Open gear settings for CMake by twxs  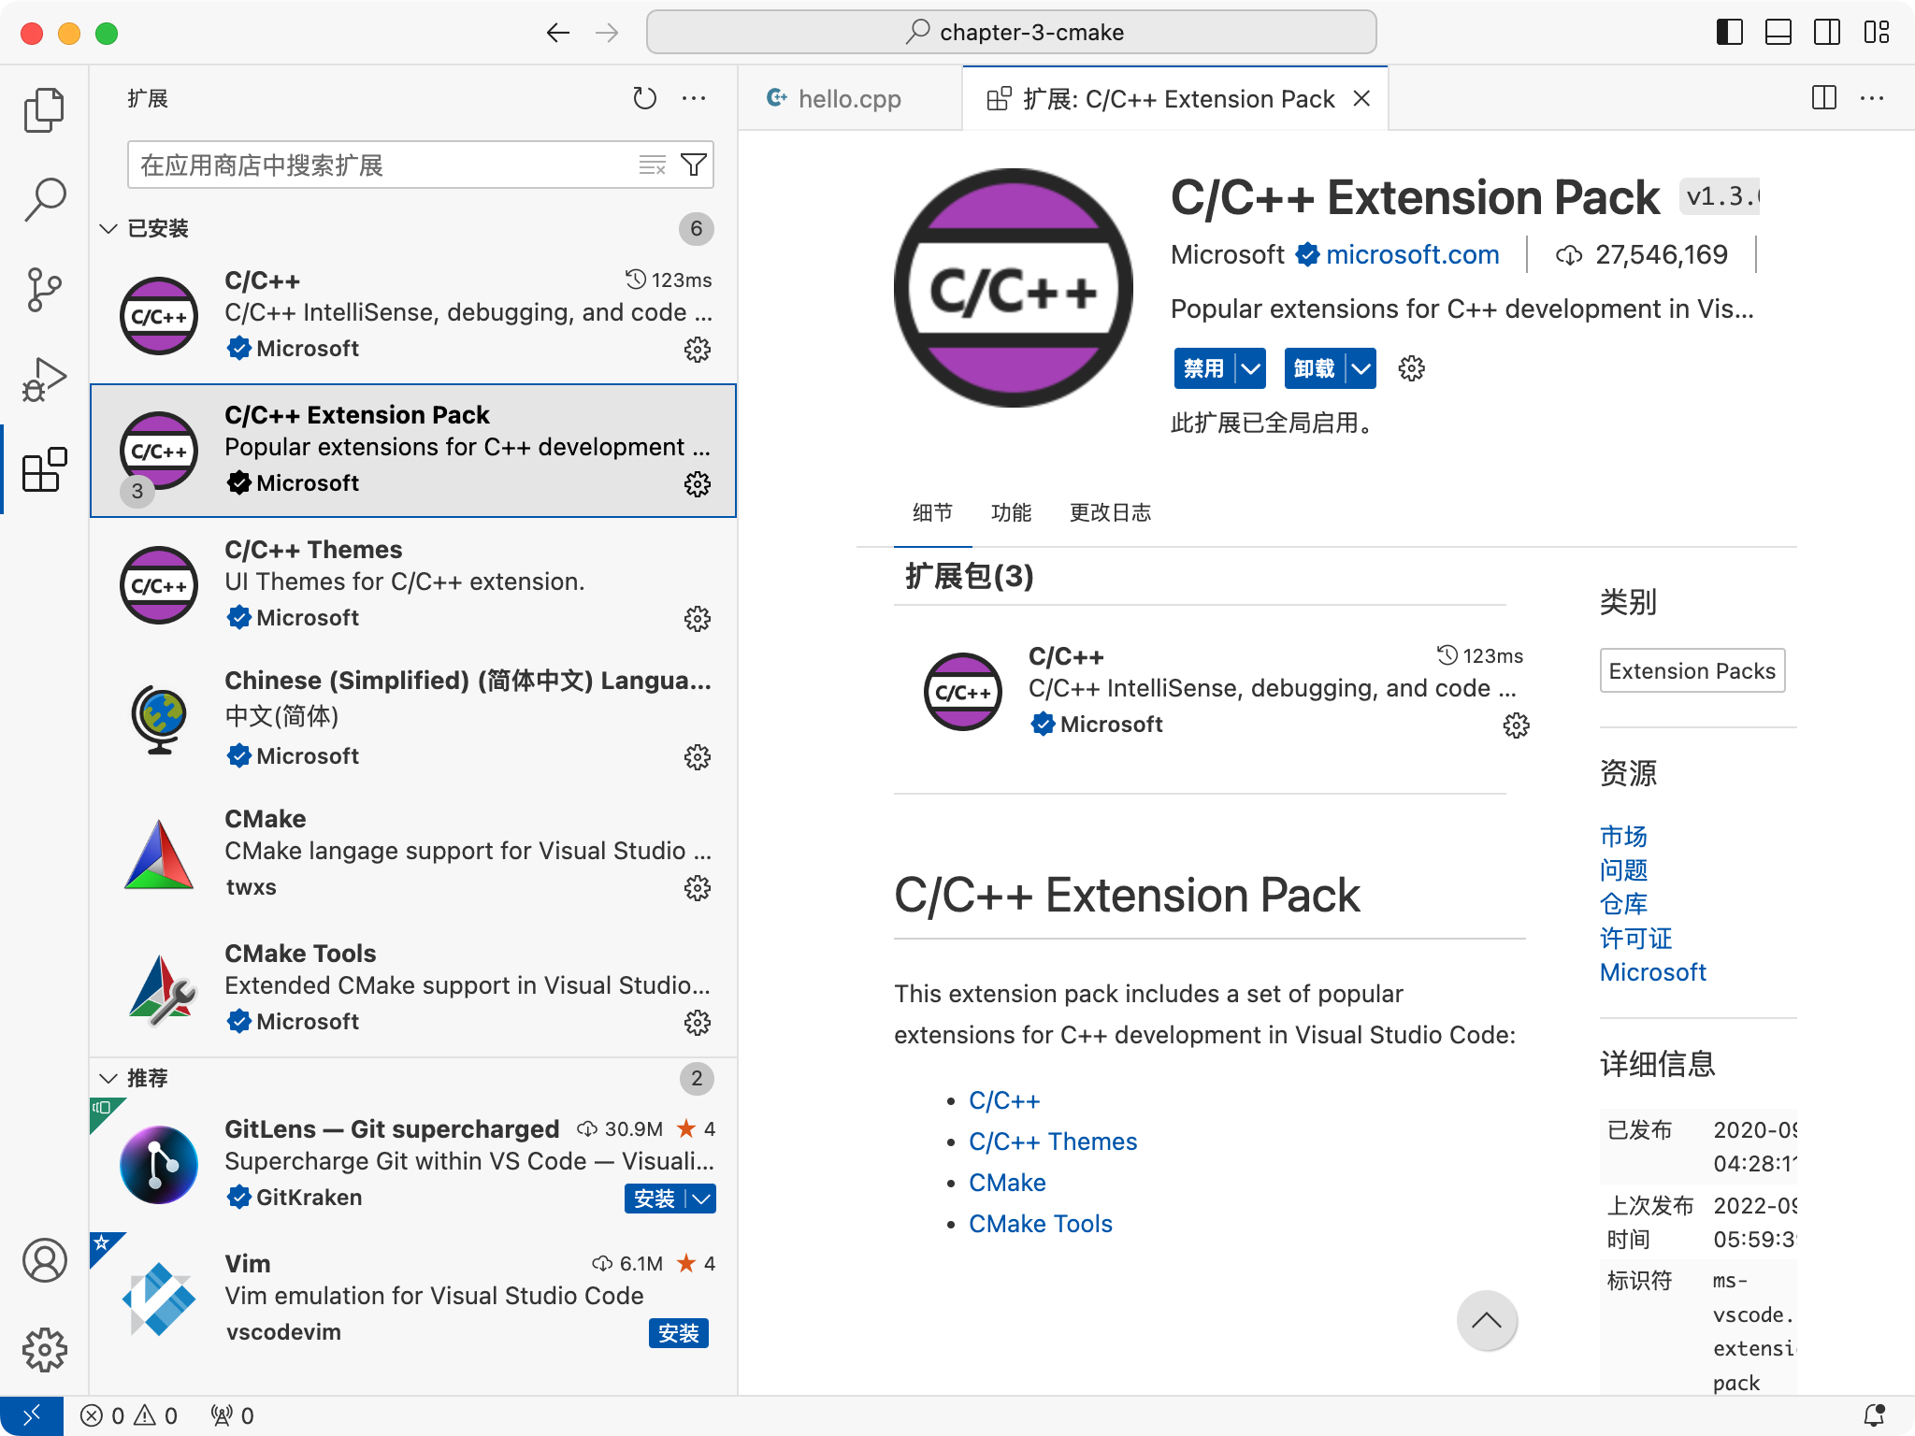pos(698,888)
